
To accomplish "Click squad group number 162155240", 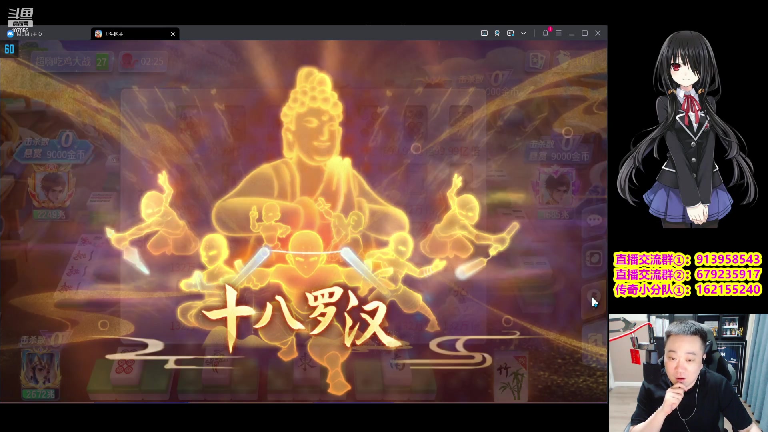I will coord(728,289).
